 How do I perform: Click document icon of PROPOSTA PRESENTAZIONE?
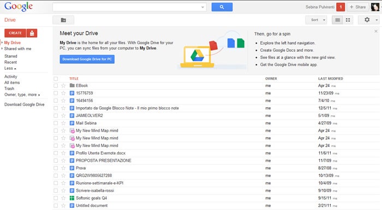tap(72, 161)
